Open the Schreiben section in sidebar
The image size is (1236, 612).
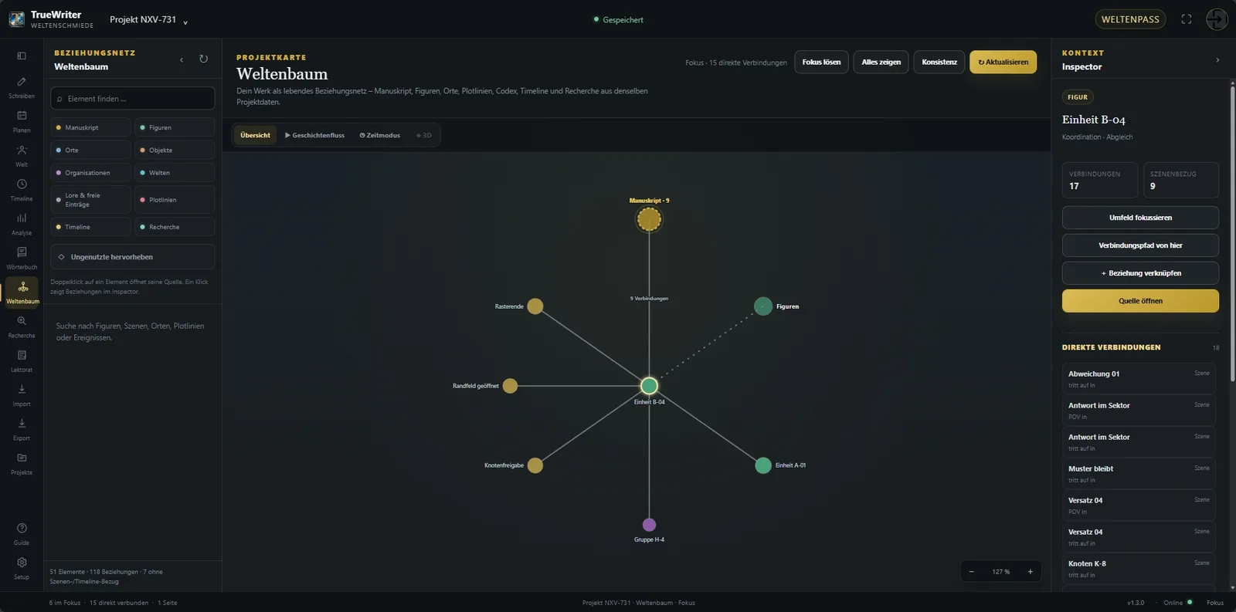[22, 87]
